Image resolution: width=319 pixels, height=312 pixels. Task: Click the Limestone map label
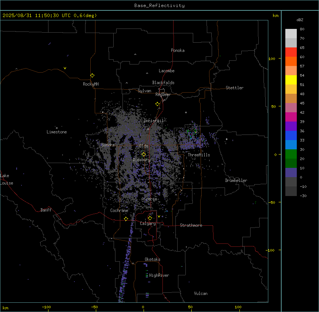(57, 132)
